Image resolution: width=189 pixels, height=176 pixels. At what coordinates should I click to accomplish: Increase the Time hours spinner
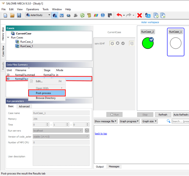click(47, 123)
